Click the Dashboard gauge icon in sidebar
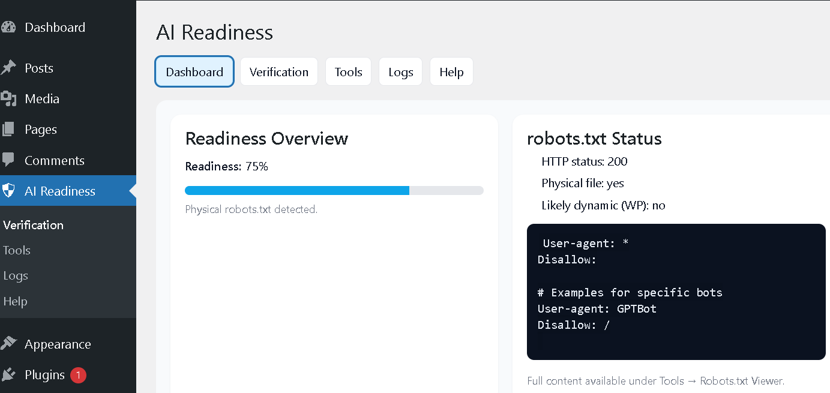The height and width of the screenshot is (393, 830). (8, 27)
